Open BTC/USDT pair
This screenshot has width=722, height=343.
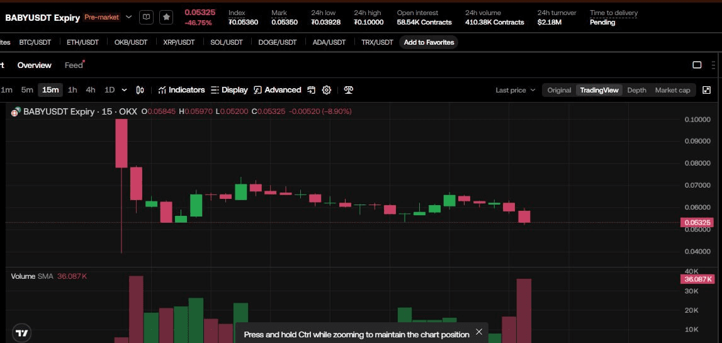(35, 42)
